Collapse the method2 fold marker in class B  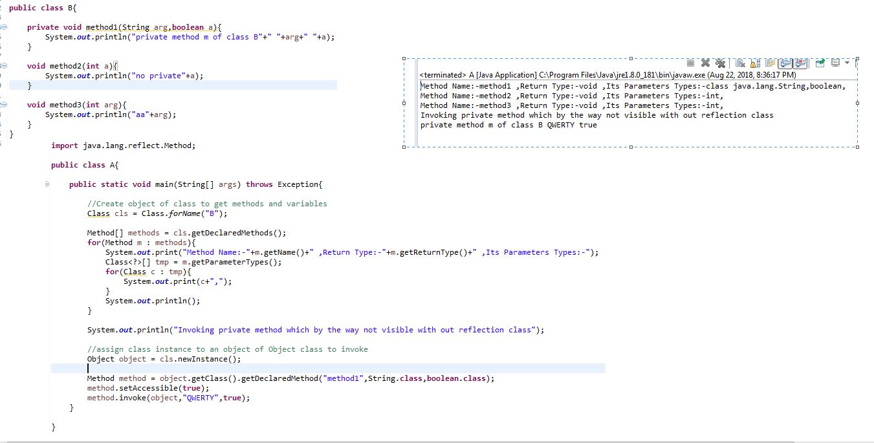coord(3,66)
